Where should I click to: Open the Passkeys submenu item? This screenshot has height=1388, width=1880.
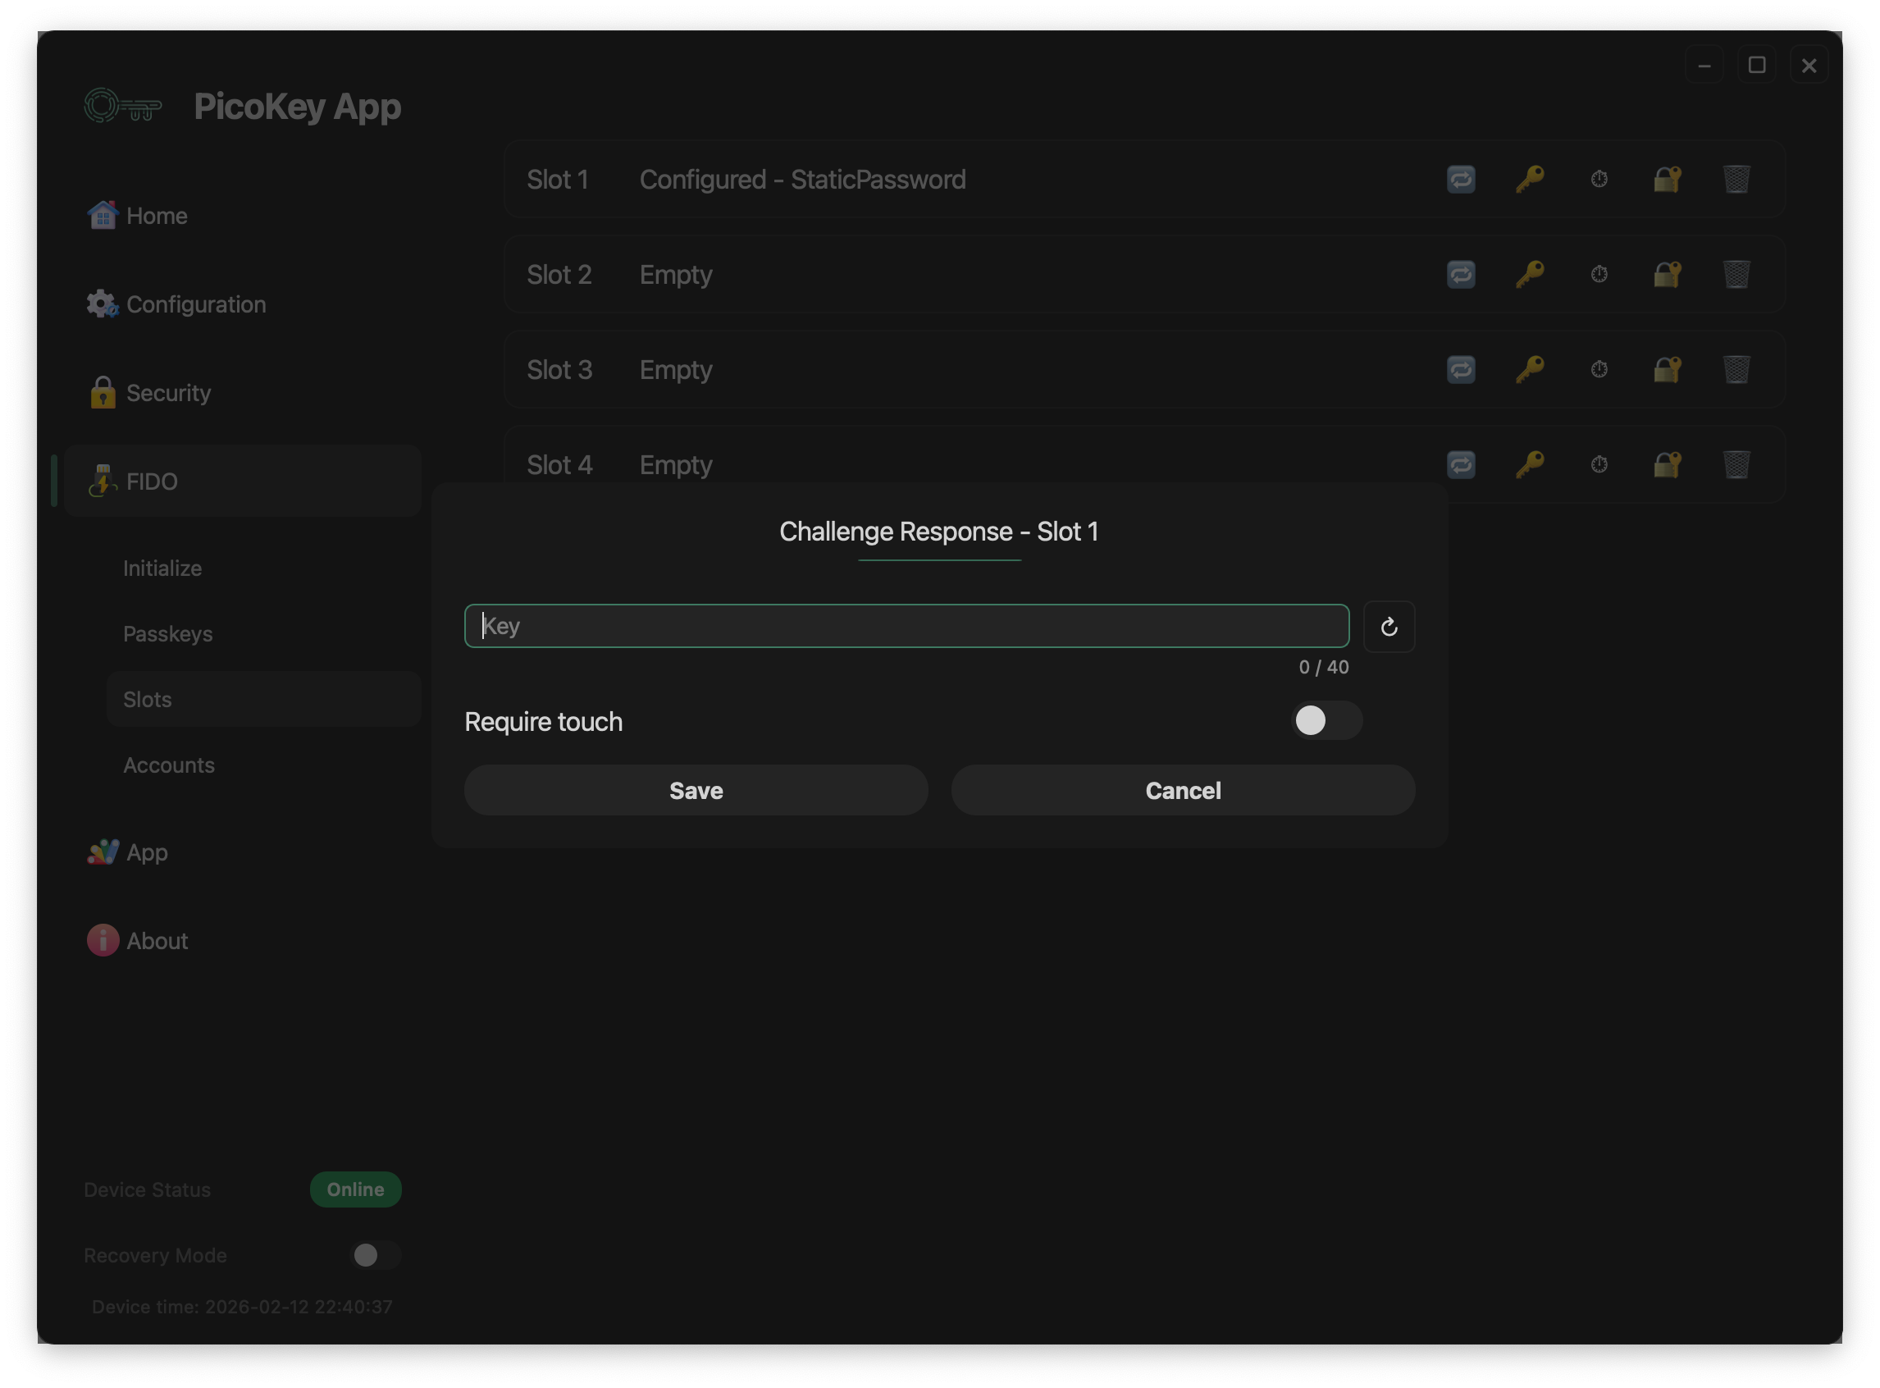[168, 634]
